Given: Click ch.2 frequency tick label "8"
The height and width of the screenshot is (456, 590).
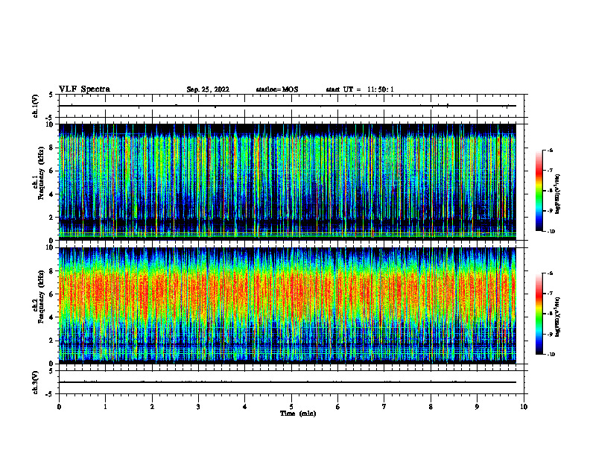Looking at the screenshot, I should [x=52, y=271].
